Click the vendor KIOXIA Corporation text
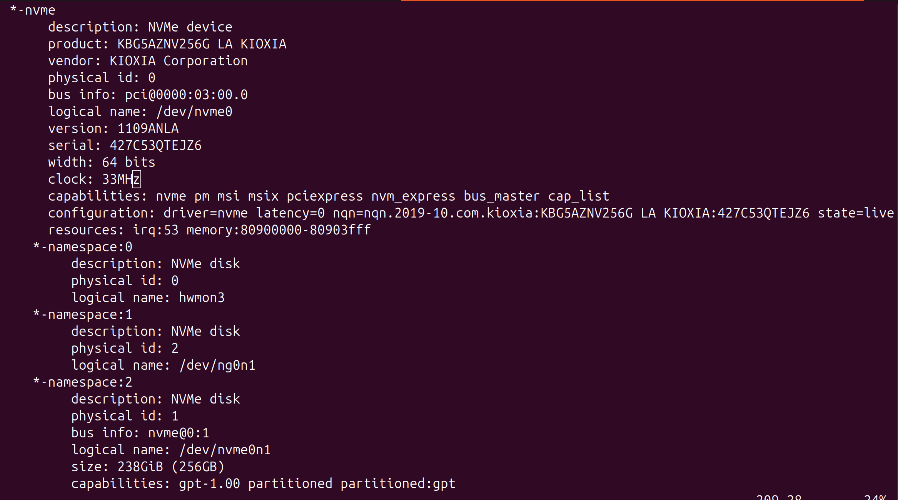 179,61
